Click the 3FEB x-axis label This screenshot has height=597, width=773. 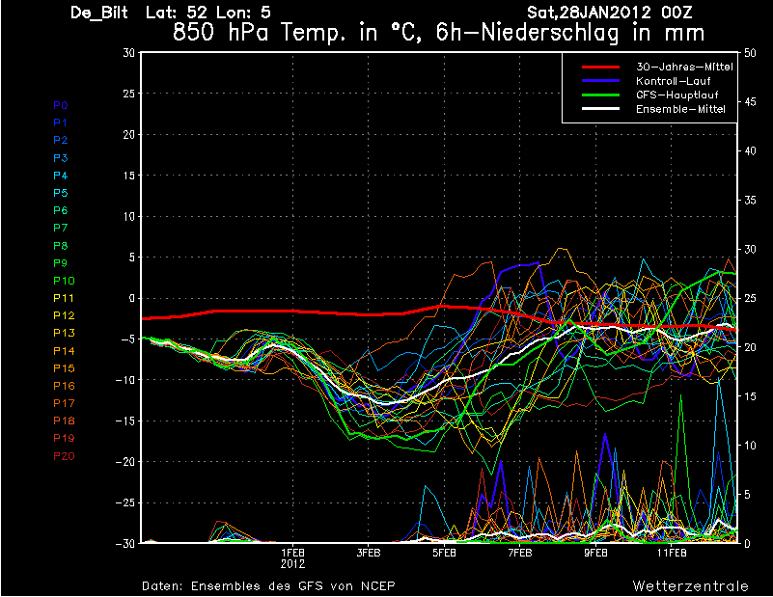pos(369,554)
